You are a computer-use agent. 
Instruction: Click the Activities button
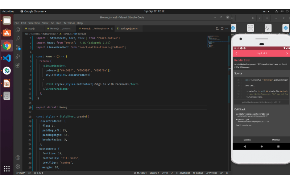click(8, 11)
